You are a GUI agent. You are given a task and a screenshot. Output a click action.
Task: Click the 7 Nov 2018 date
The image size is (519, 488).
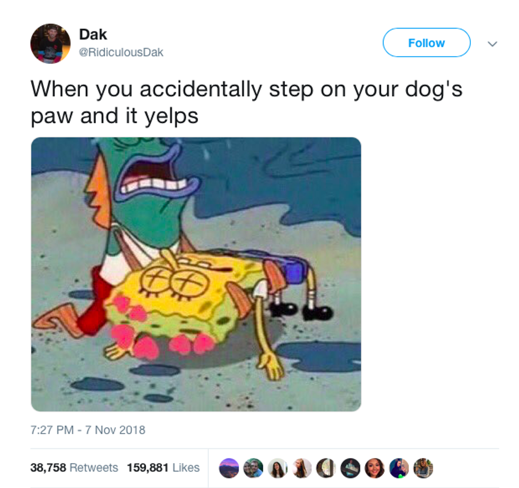[115, 430]
